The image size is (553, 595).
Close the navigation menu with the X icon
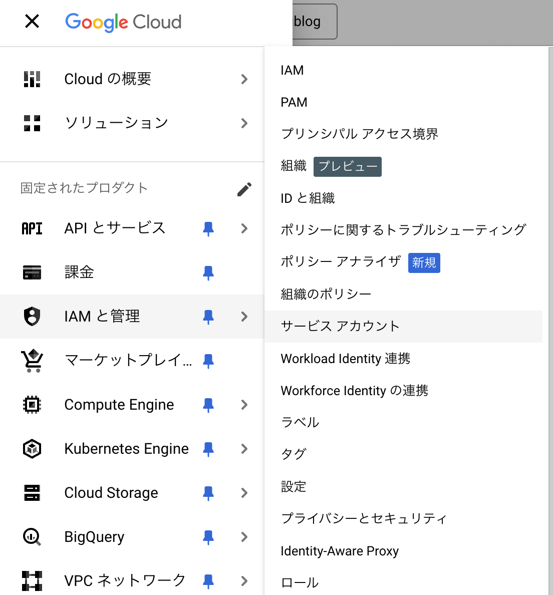pos(32,21)
